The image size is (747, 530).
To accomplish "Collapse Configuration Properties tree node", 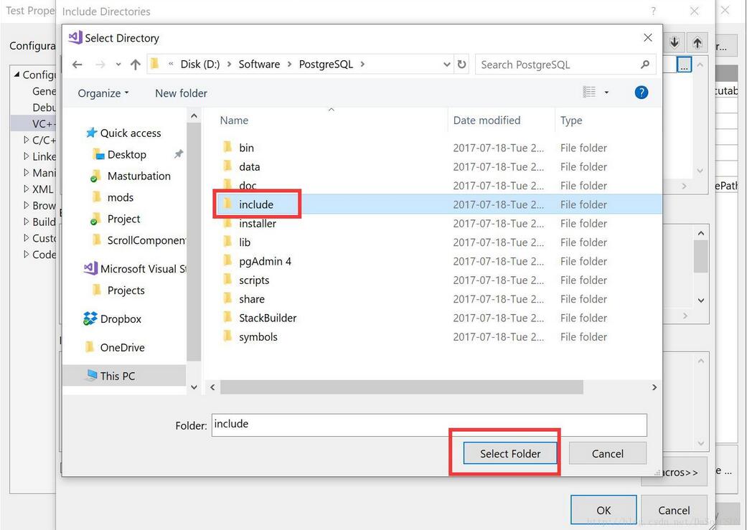I will click(x=17, y=75).
